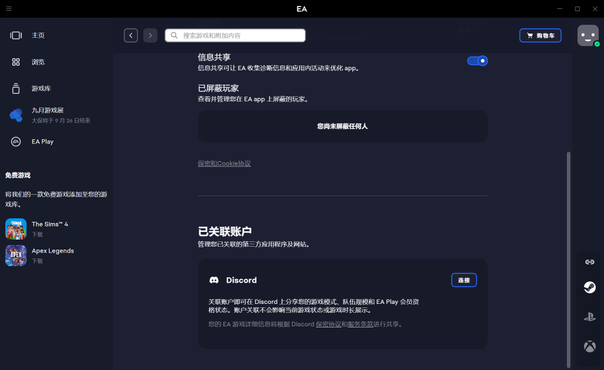
Task: Disable the 信息共享 information sharing toggle
Action: tap(477, 61)
